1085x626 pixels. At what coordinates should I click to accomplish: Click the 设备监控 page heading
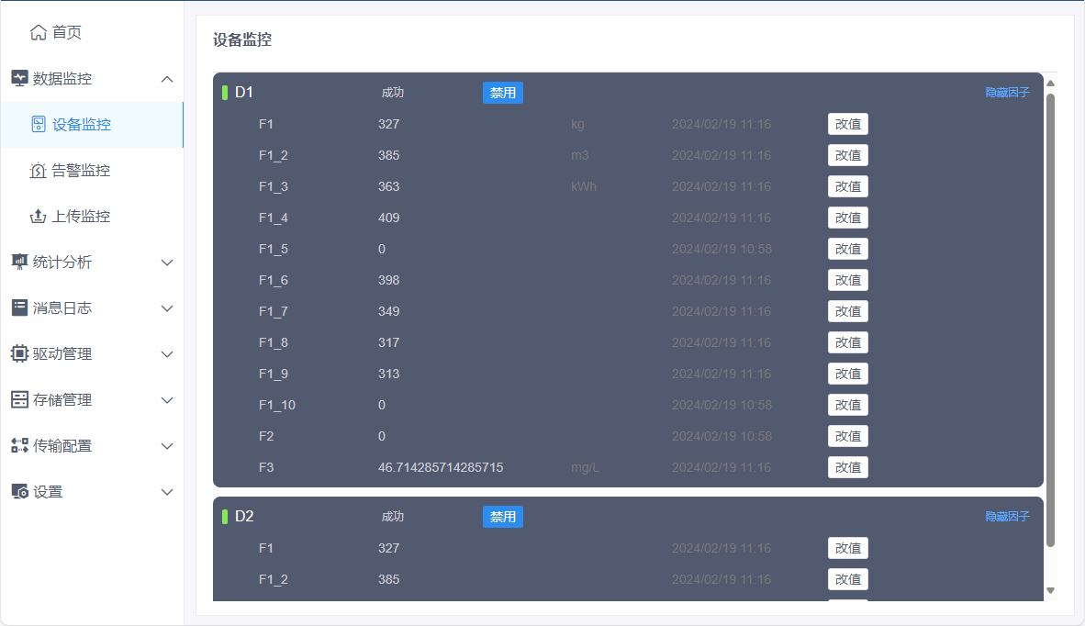point(242,40)
